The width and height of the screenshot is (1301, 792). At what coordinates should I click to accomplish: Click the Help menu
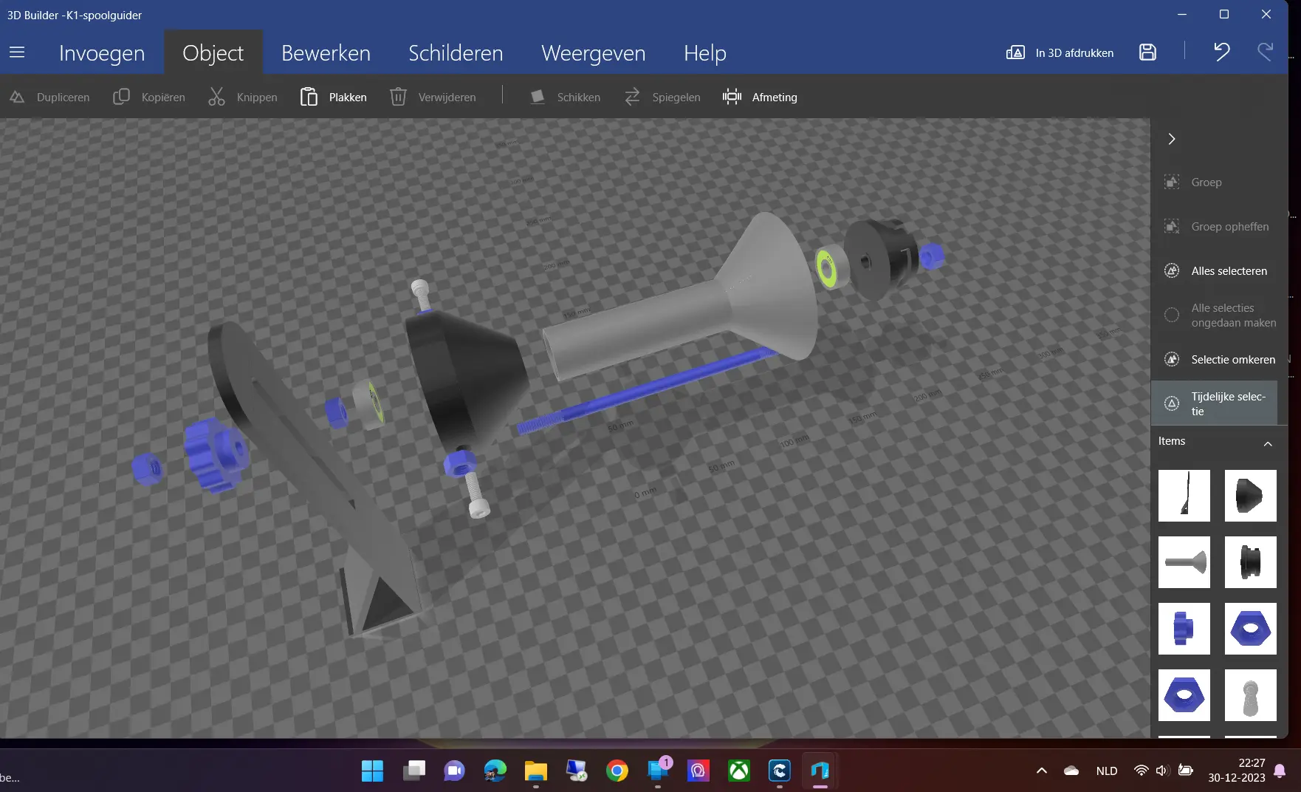[704, 53]
